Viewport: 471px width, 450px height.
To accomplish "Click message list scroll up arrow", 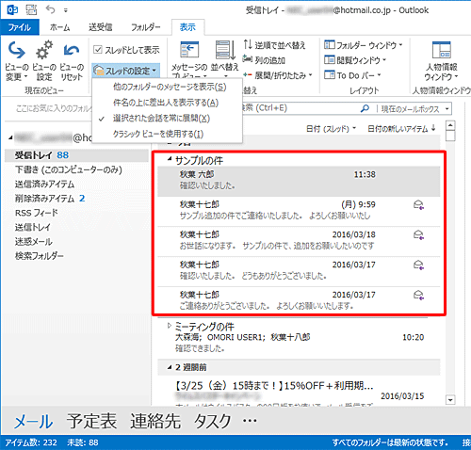I will [x=450, y=125].
